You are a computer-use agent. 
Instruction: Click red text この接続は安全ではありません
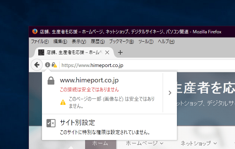89,89
